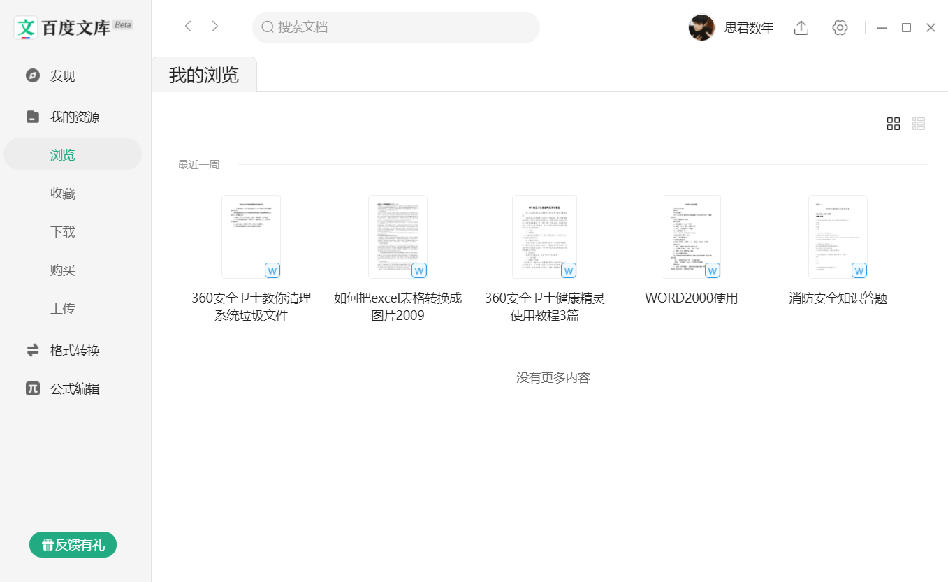
Task: Click the magnifier icon in search bar
Action: pyautogui.click(x=268, y=27)
